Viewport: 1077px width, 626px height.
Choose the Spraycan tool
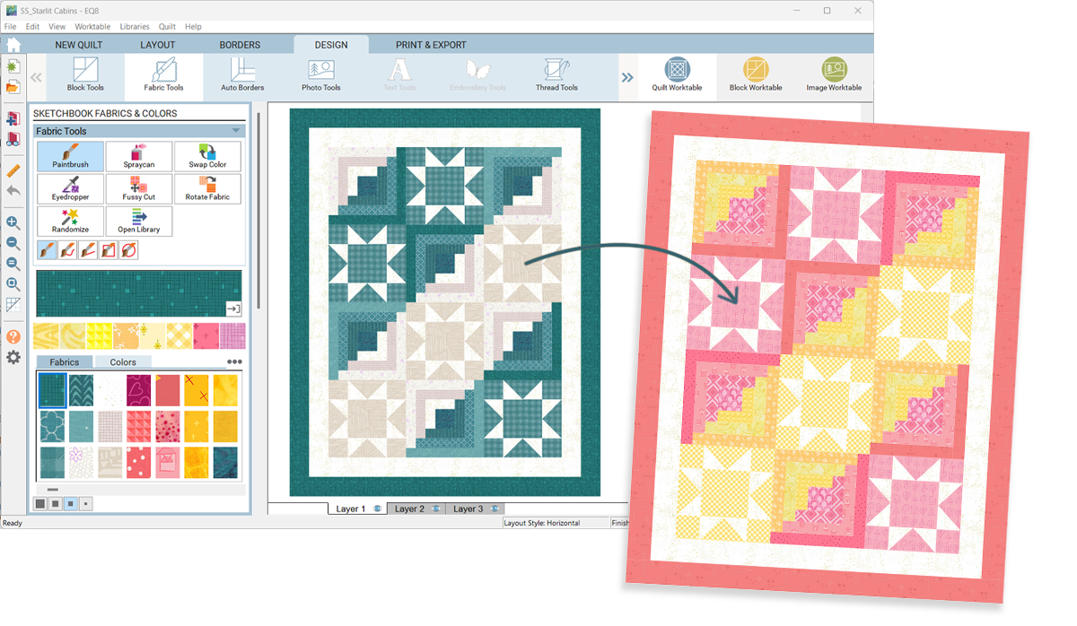tap(139, 156)
